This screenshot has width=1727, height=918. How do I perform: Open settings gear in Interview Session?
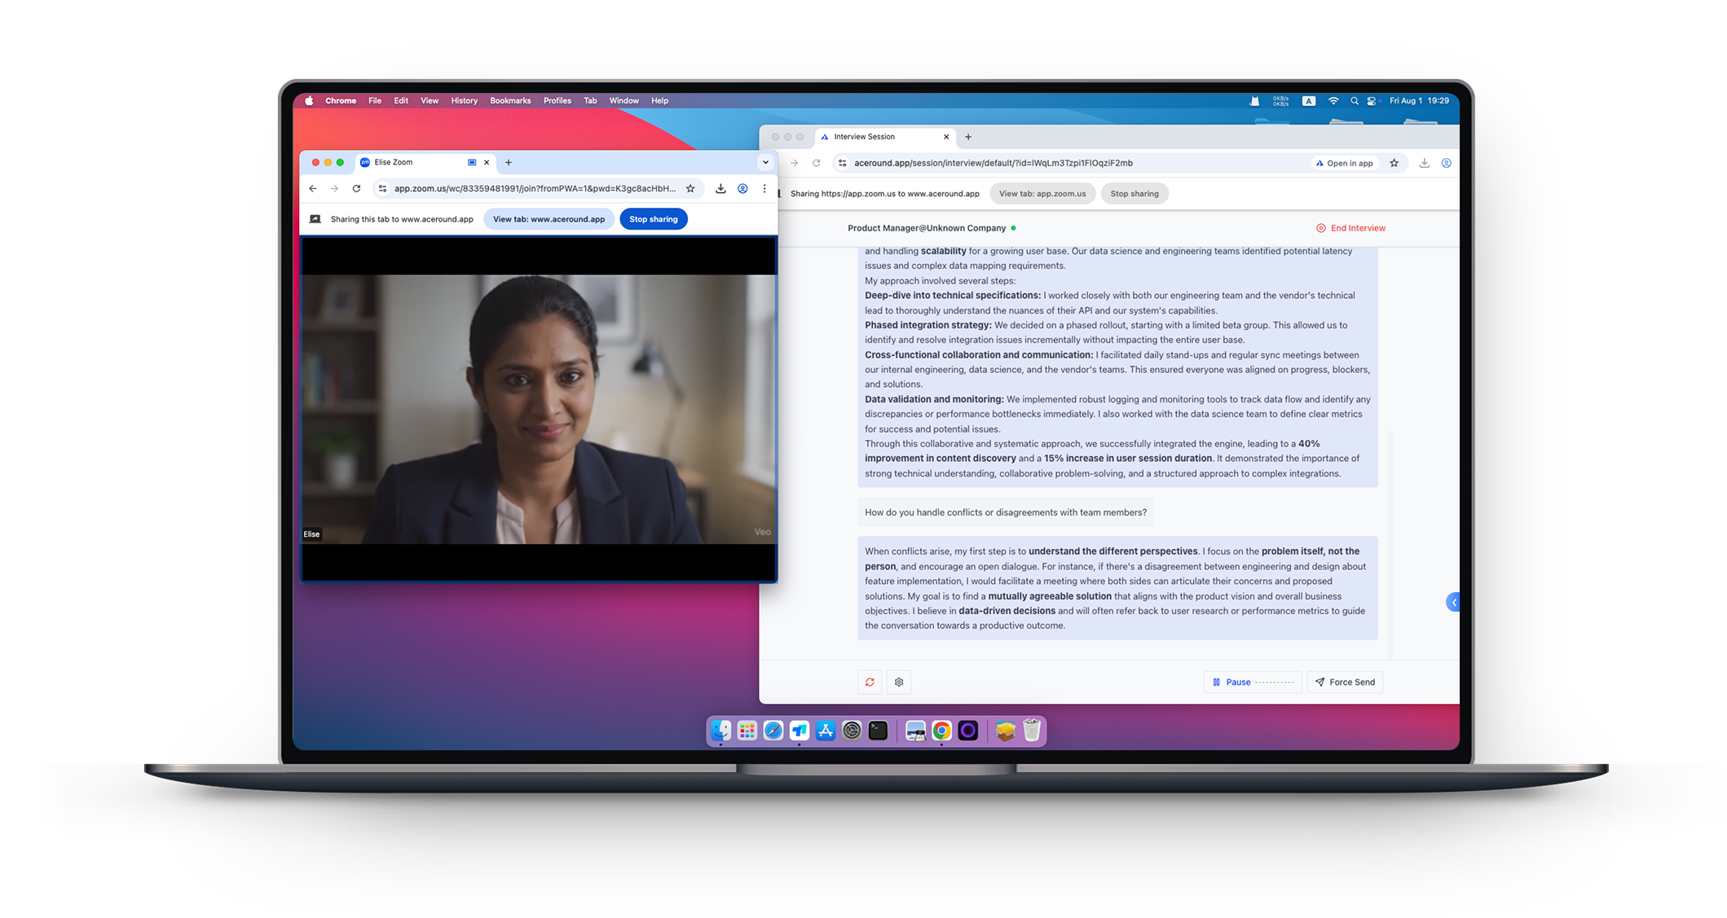(x=899, y=682)
